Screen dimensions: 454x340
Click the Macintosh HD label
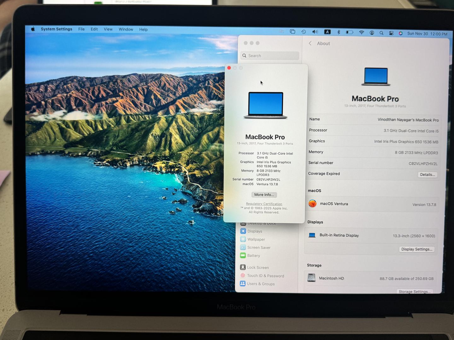tap(331, 278)
